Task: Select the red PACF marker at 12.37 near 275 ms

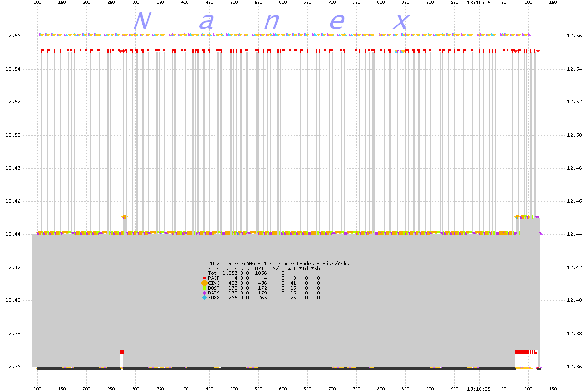Action: tap(122, 352)
